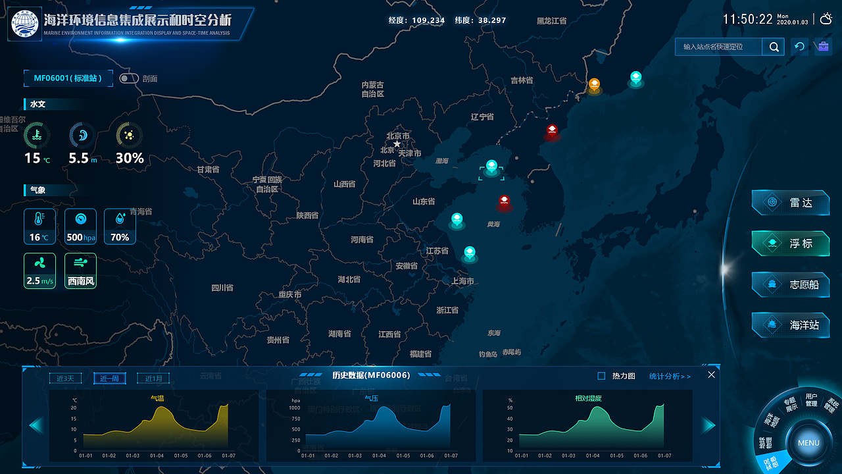Select the cyan buoy marker near 江苏省

[469, 253]
